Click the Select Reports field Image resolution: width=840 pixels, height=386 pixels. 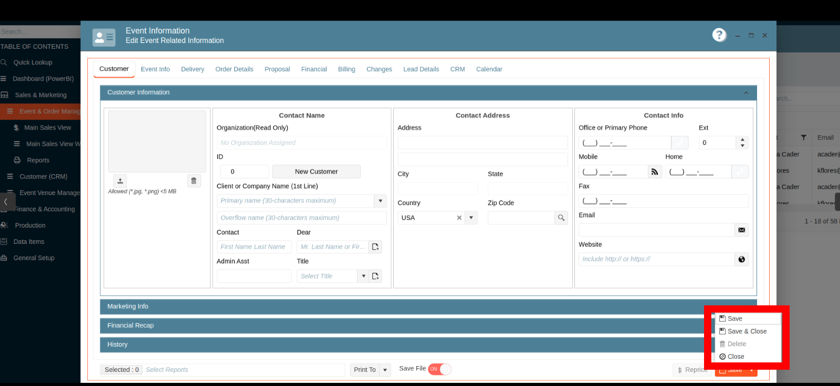[244, 370]
